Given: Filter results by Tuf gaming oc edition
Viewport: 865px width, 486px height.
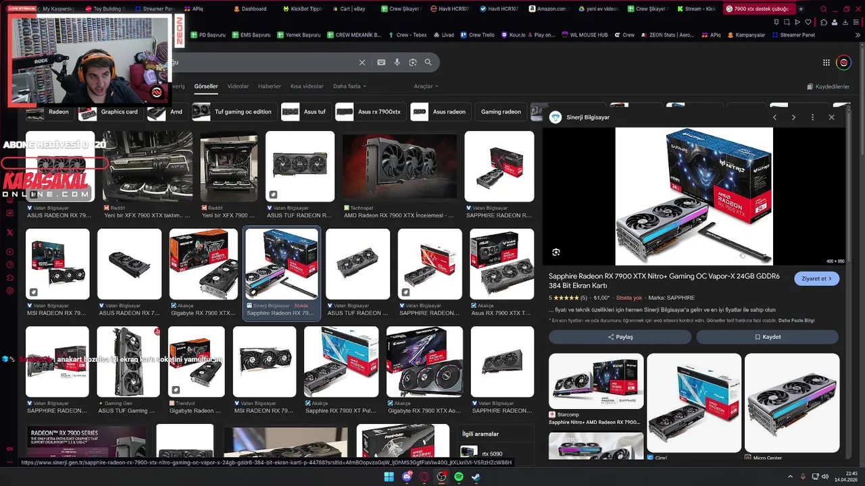Looking at the screenshot, I should click(x=234, y=112).
